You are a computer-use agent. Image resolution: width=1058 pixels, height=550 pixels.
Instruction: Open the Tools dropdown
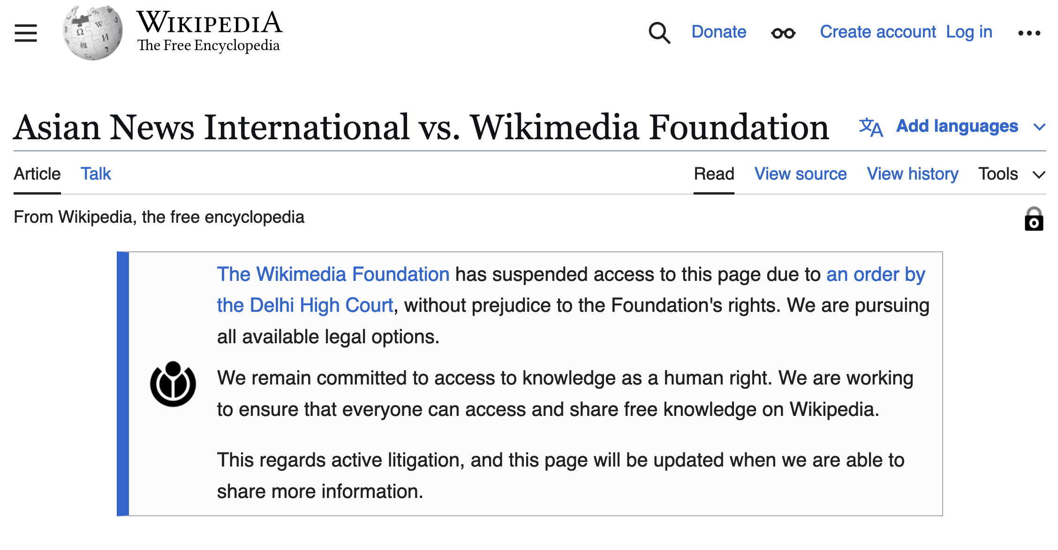point(998,174)
